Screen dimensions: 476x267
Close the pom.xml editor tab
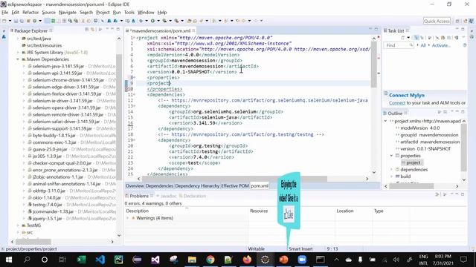point(193,30)
